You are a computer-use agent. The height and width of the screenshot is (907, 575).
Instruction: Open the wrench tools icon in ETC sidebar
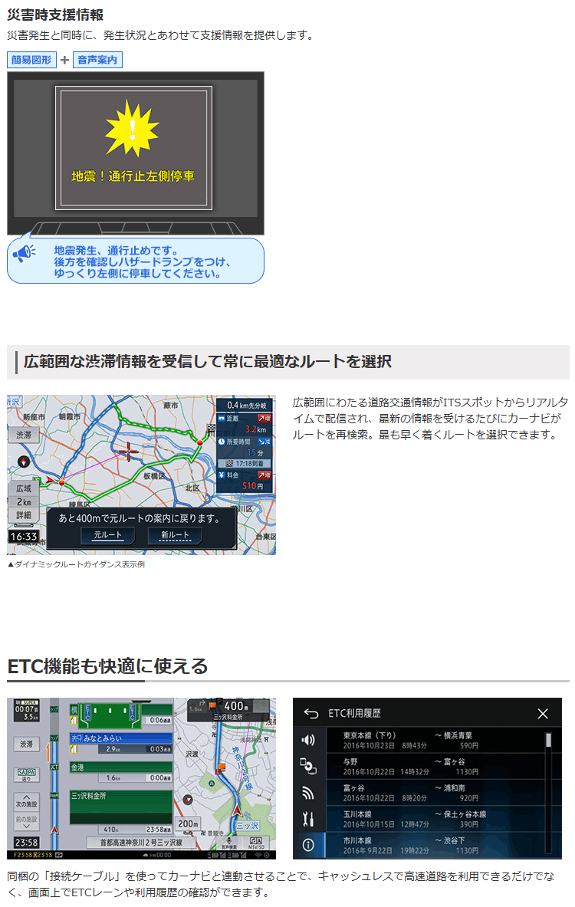tap(308, 819)
